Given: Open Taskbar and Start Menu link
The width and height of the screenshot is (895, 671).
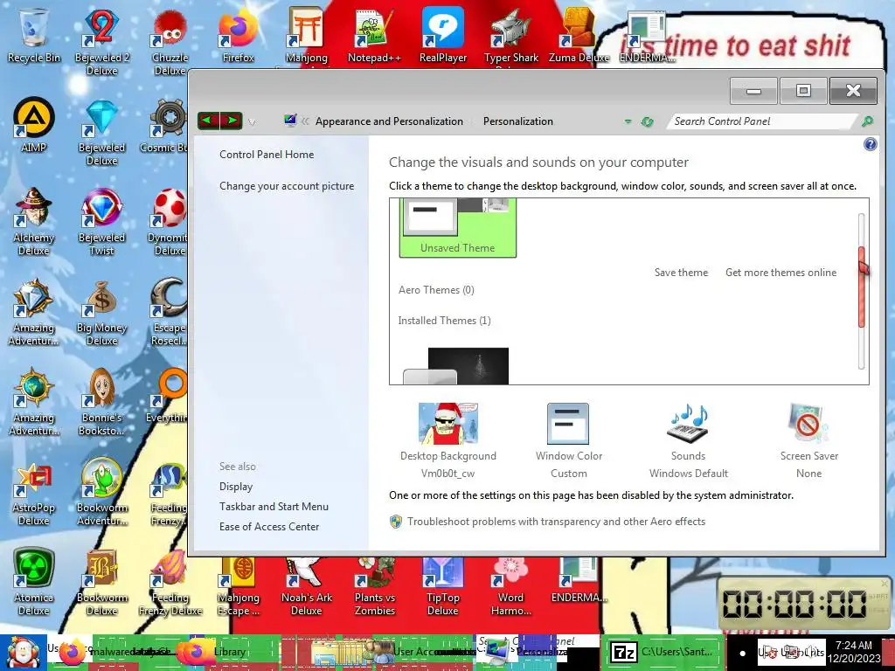Looking at the screenshot, I should tap(274, 507).
